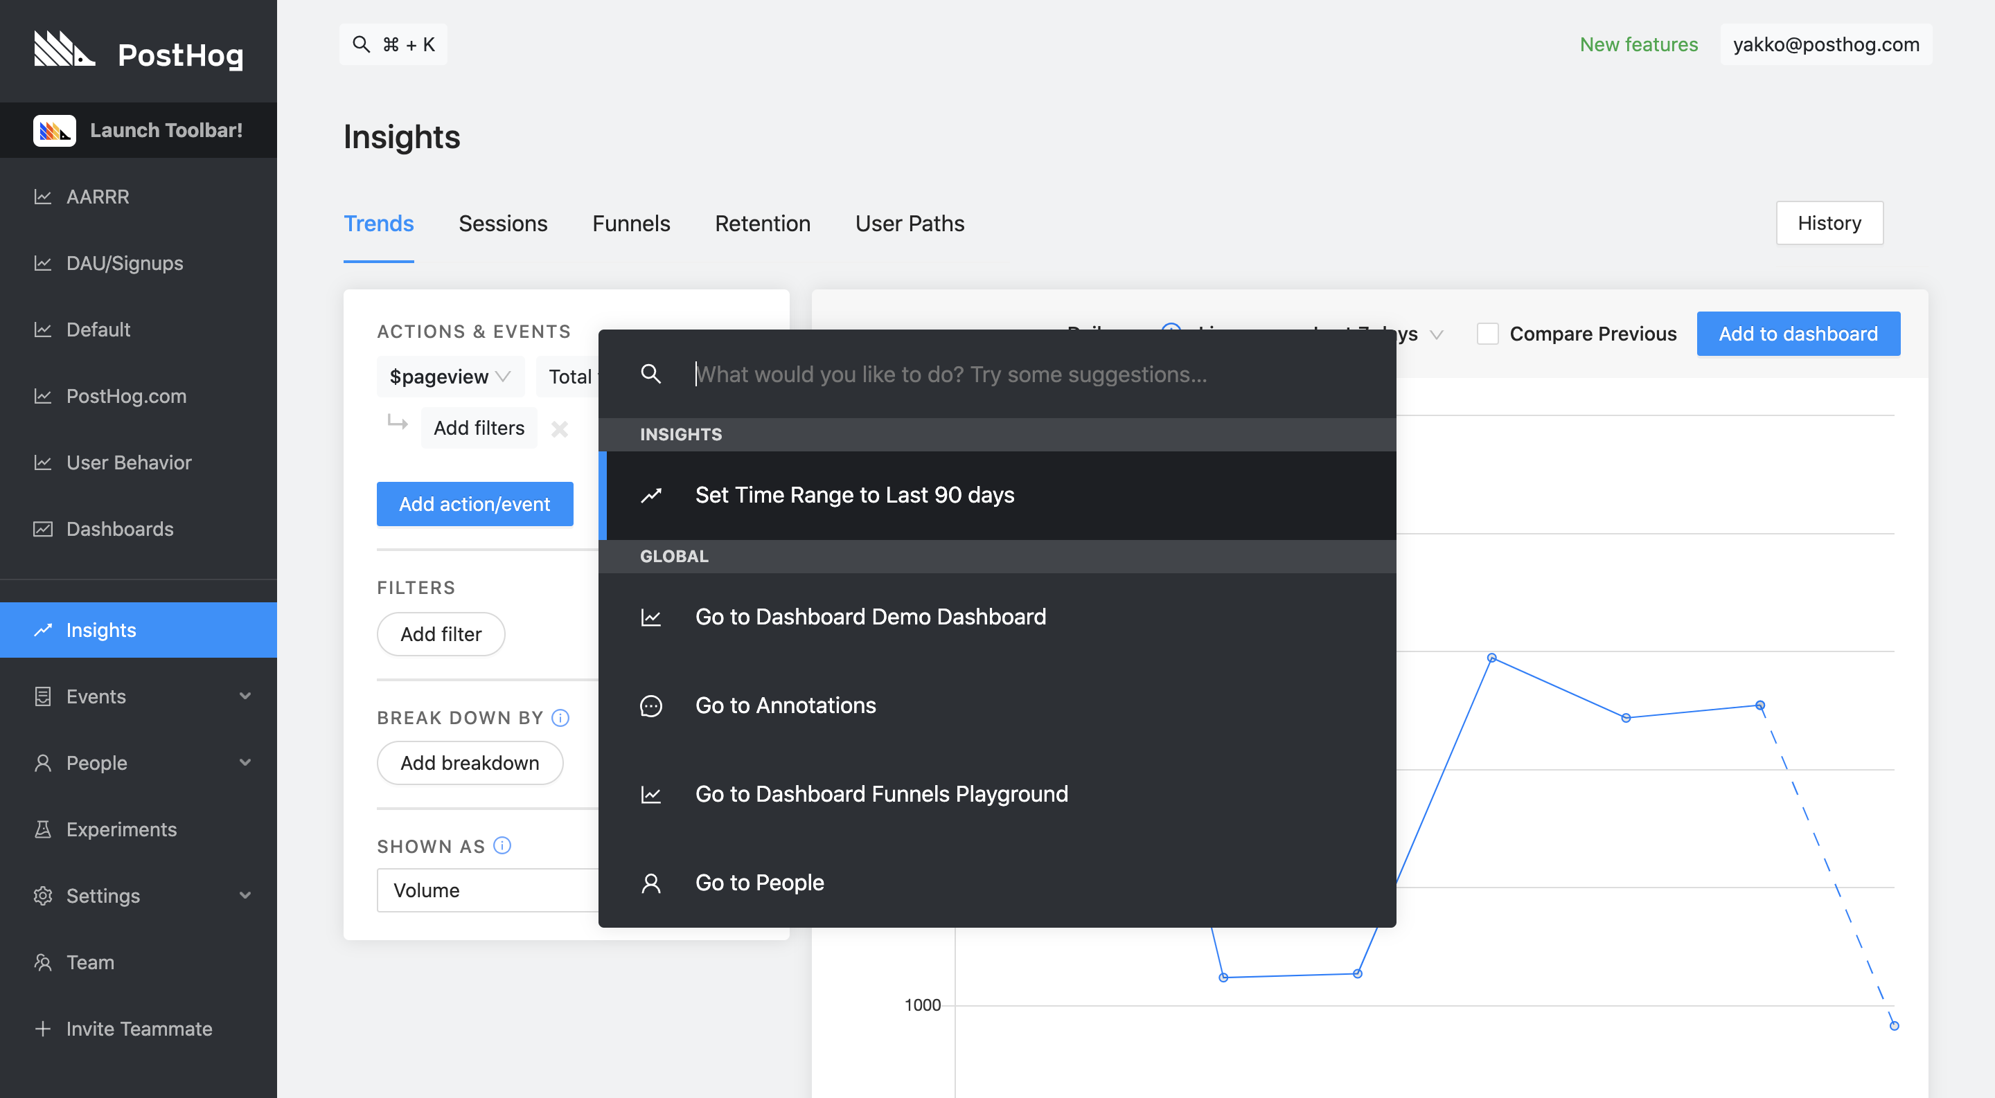Click the Launch Toolbar icon
This screenshot has height=1098, width=1995.
click(54, 130)
